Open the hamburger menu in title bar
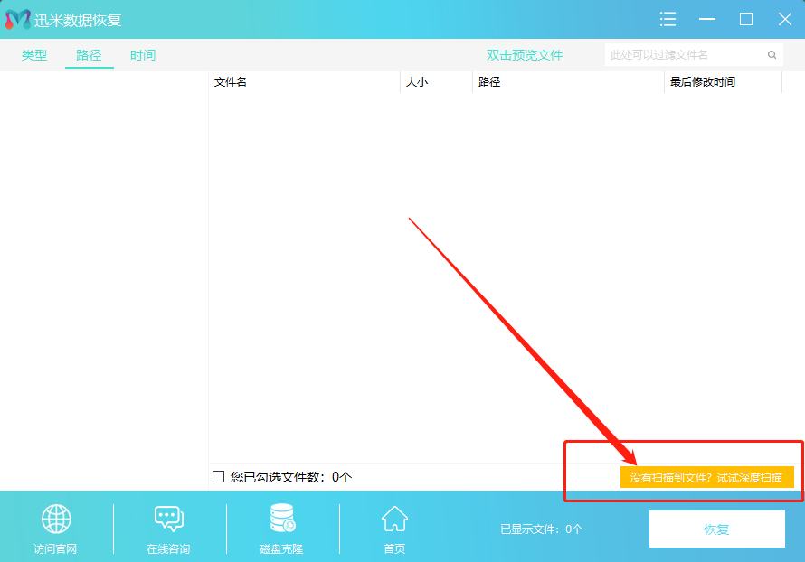The image size is (805, 562). [668, 18]
